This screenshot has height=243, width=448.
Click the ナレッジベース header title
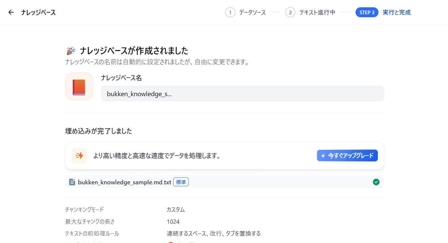click(x=38, y=13)
